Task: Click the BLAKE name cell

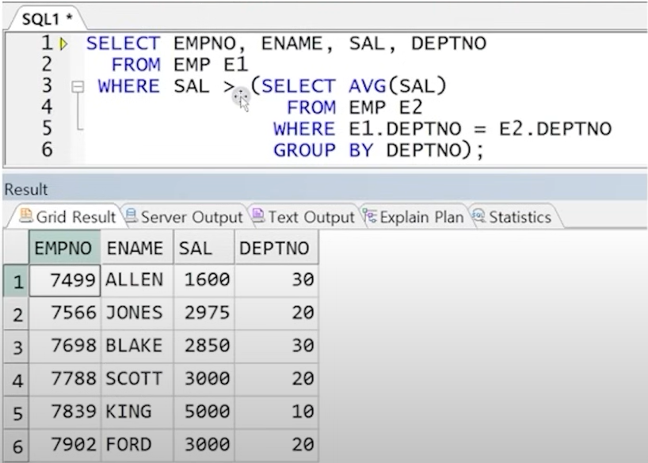Action: click(137, 347)
